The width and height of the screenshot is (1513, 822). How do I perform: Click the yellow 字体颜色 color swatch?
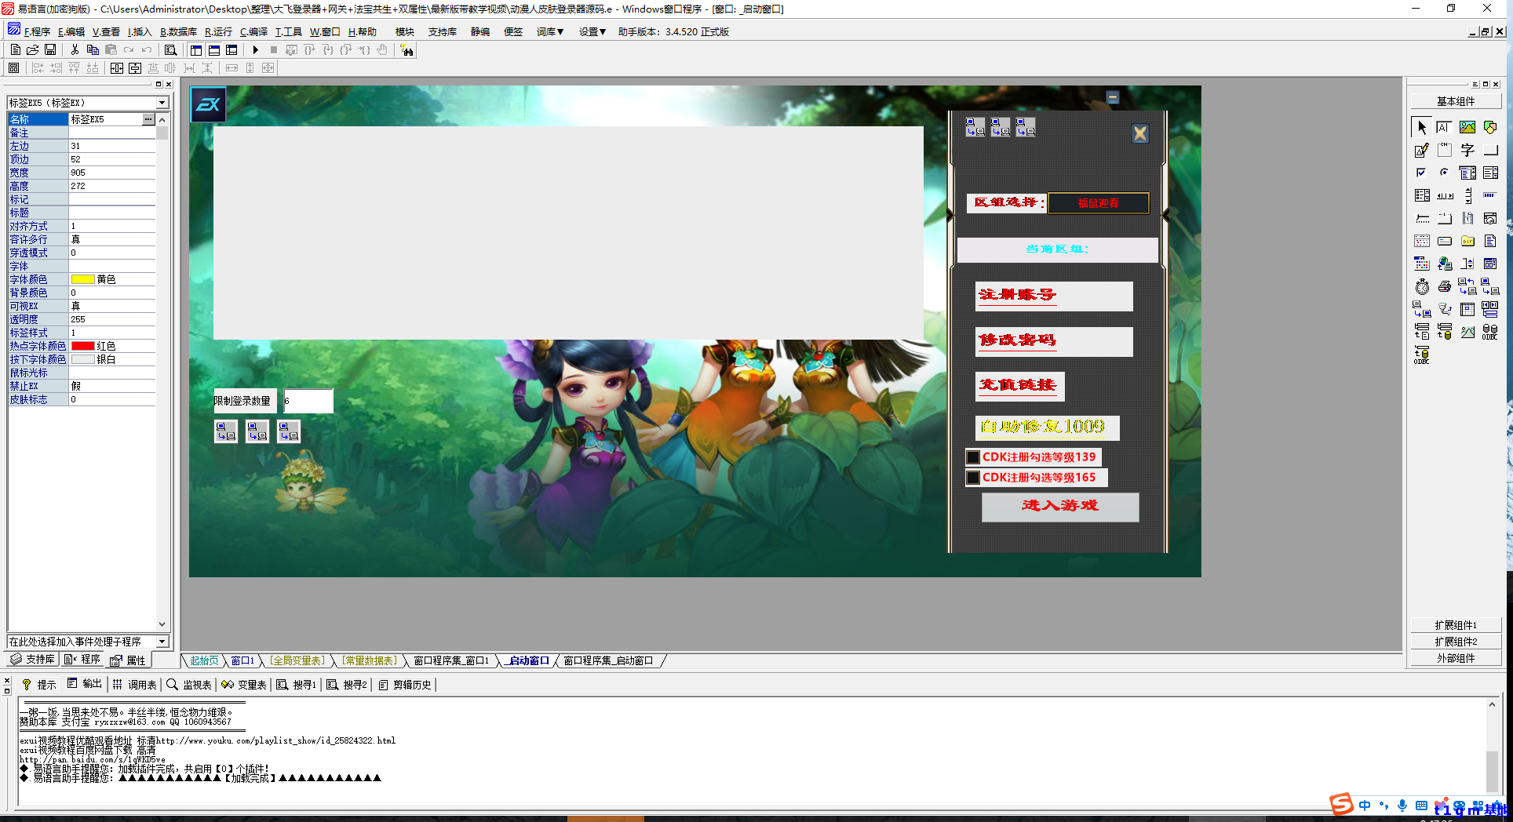coord(82,279)
